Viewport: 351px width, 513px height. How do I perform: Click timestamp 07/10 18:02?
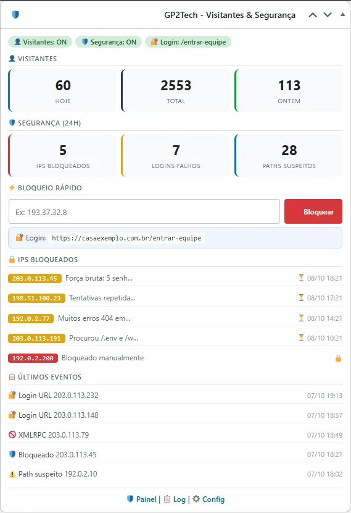tap(324, 474)
